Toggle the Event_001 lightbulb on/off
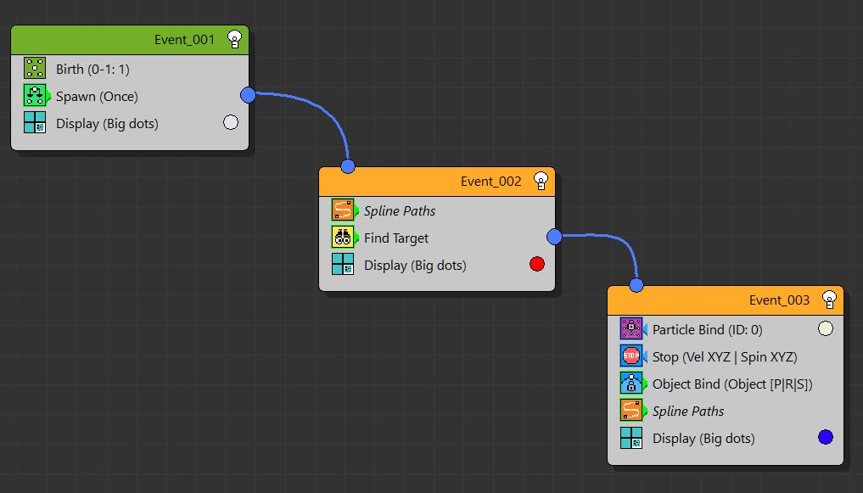 [x=235, y=39]
